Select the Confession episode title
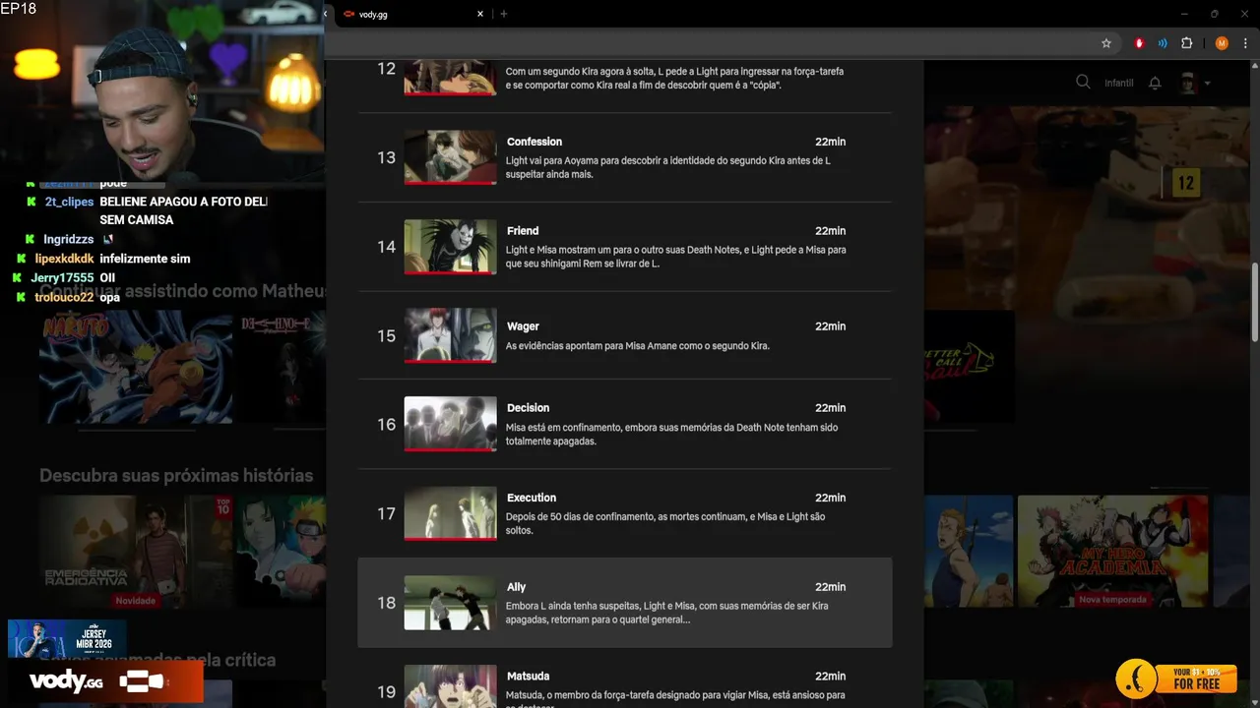This screenshot has width=1260, height=708. pyautogui.click(x=535, y=142)
